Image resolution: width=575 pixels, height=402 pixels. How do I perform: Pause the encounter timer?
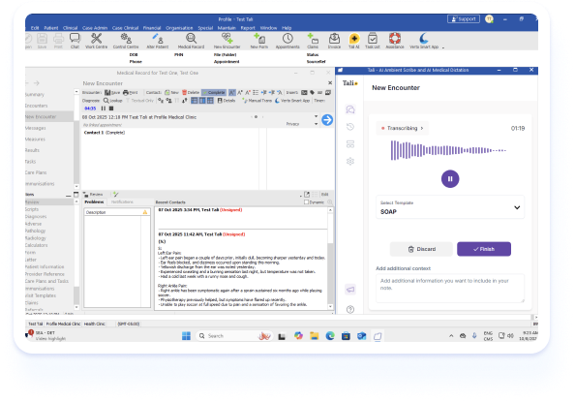(104, 108)
